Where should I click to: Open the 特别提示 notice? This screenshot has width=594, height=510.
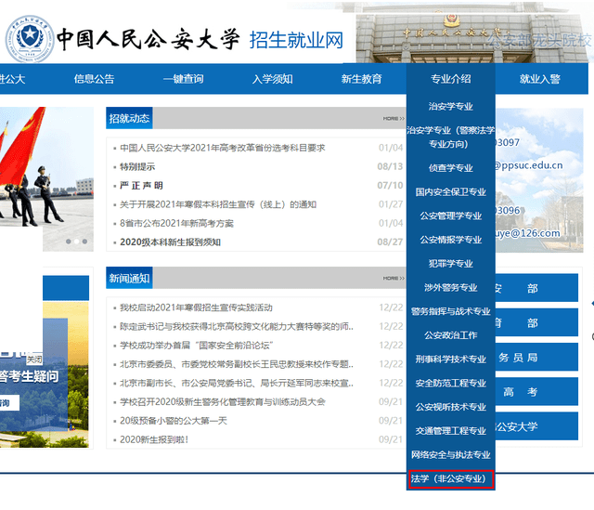pos(137,167)
